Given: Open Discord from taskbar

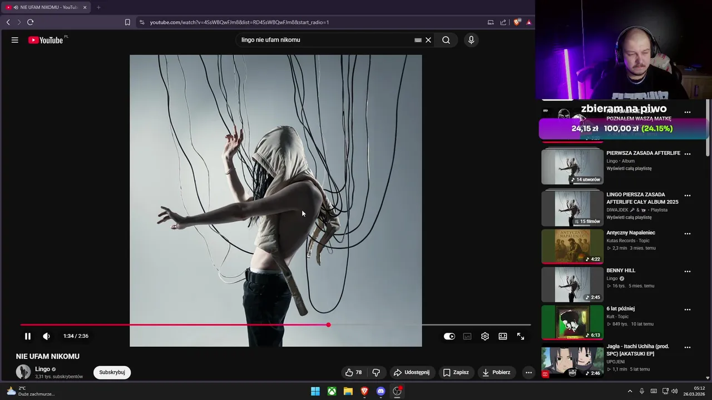Looking at the screenshot, I should (x=380, y=391).
